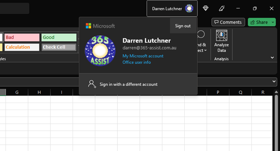Click the Darren Lutchner name in the account panel
Screen dimensions: 280x151
(146, 41)
